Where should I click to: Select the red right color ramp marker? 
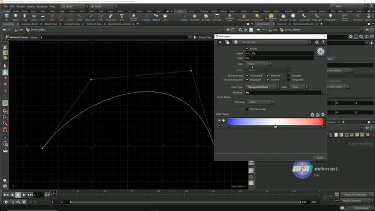click(x=323, y=126)
